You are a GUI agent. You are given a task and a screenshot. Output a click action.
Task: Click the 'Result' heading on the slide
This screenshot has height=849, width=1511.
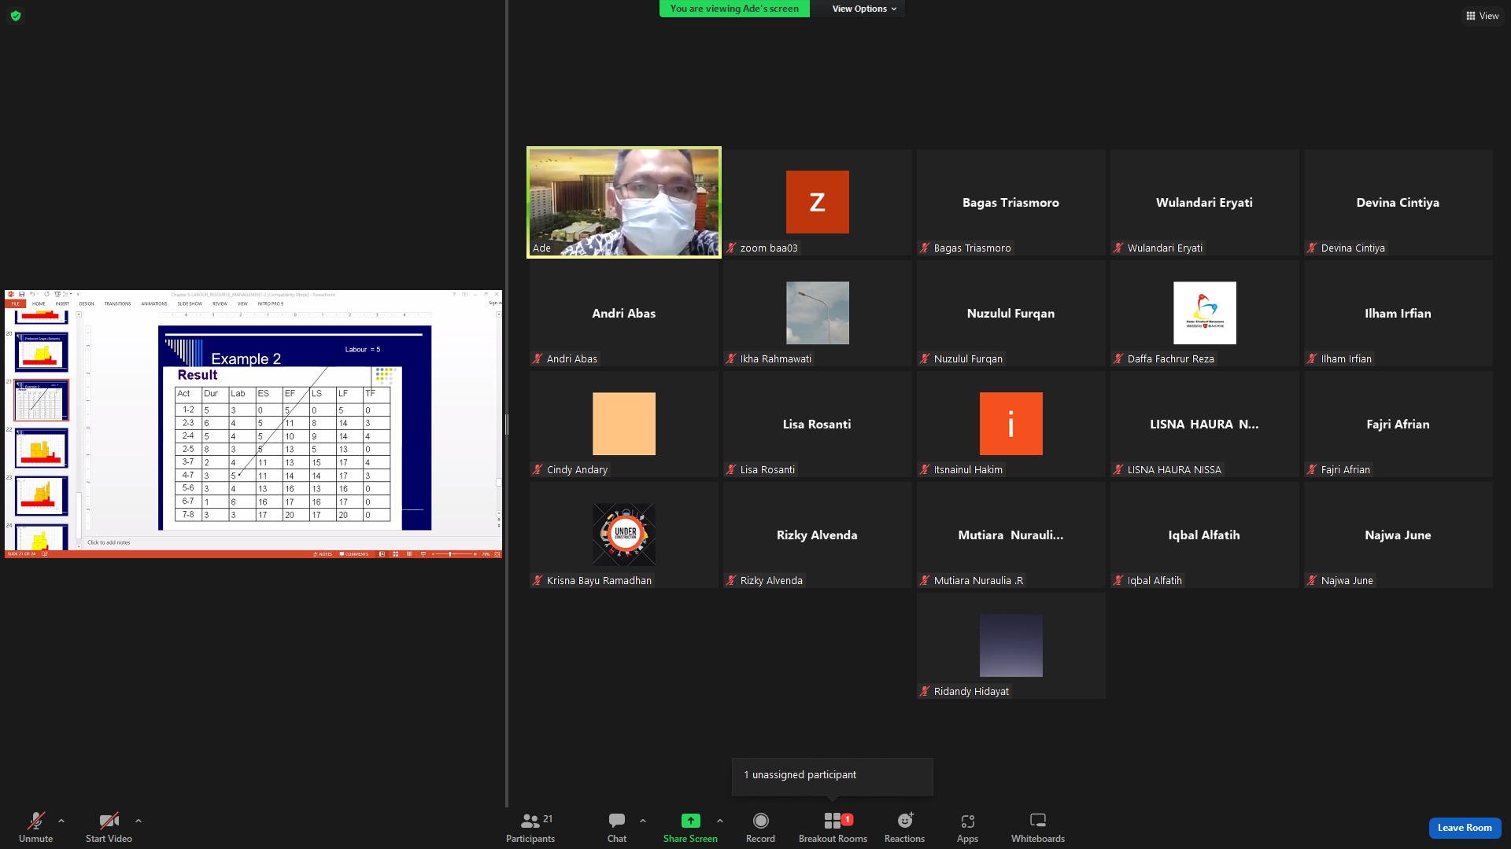[198, 375]
